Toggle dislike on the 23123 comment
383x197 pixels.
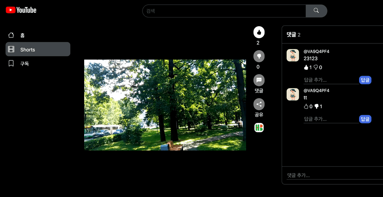point(316,68)
